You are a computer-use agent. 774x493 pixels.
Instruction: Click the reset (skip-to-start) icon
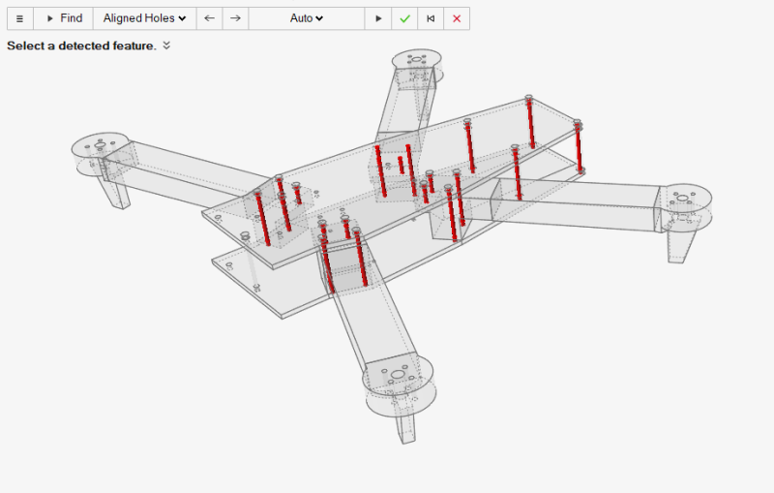tap(431, 18)
